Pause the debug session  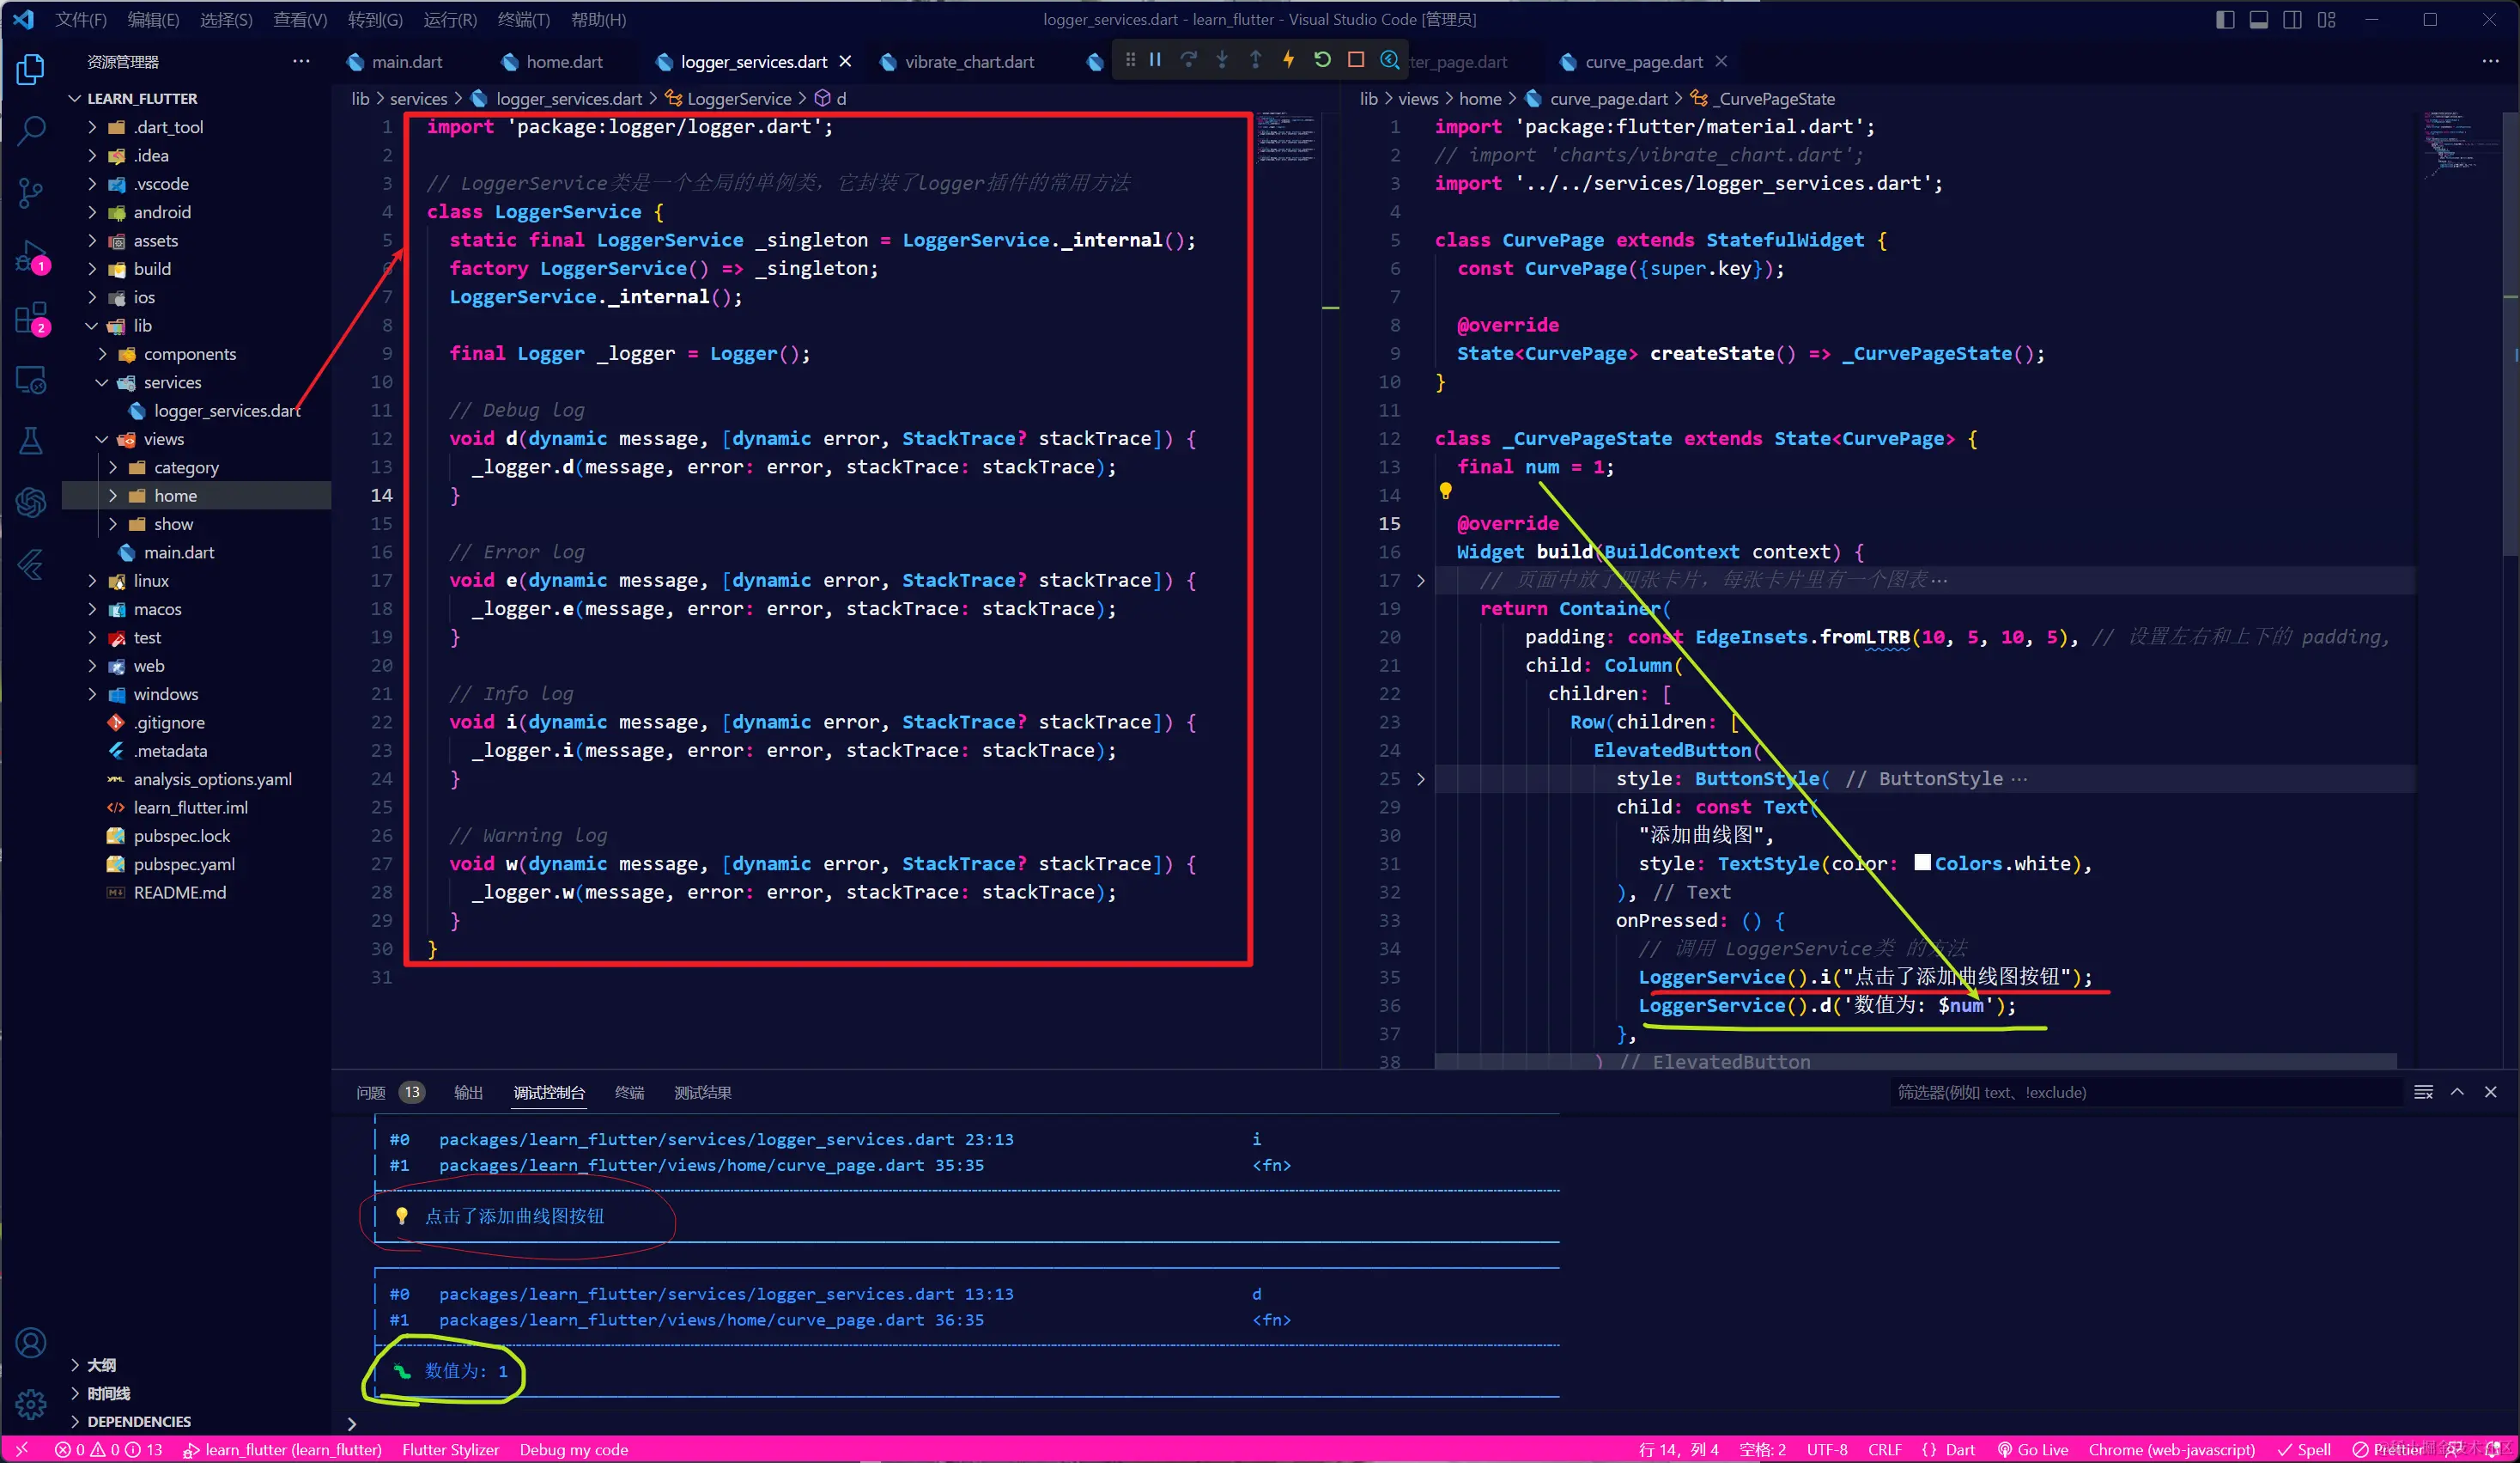click(x=1155, y=60)
